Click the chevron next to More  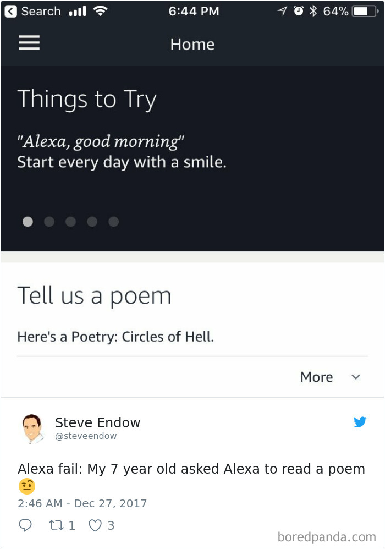pos(355,377)
